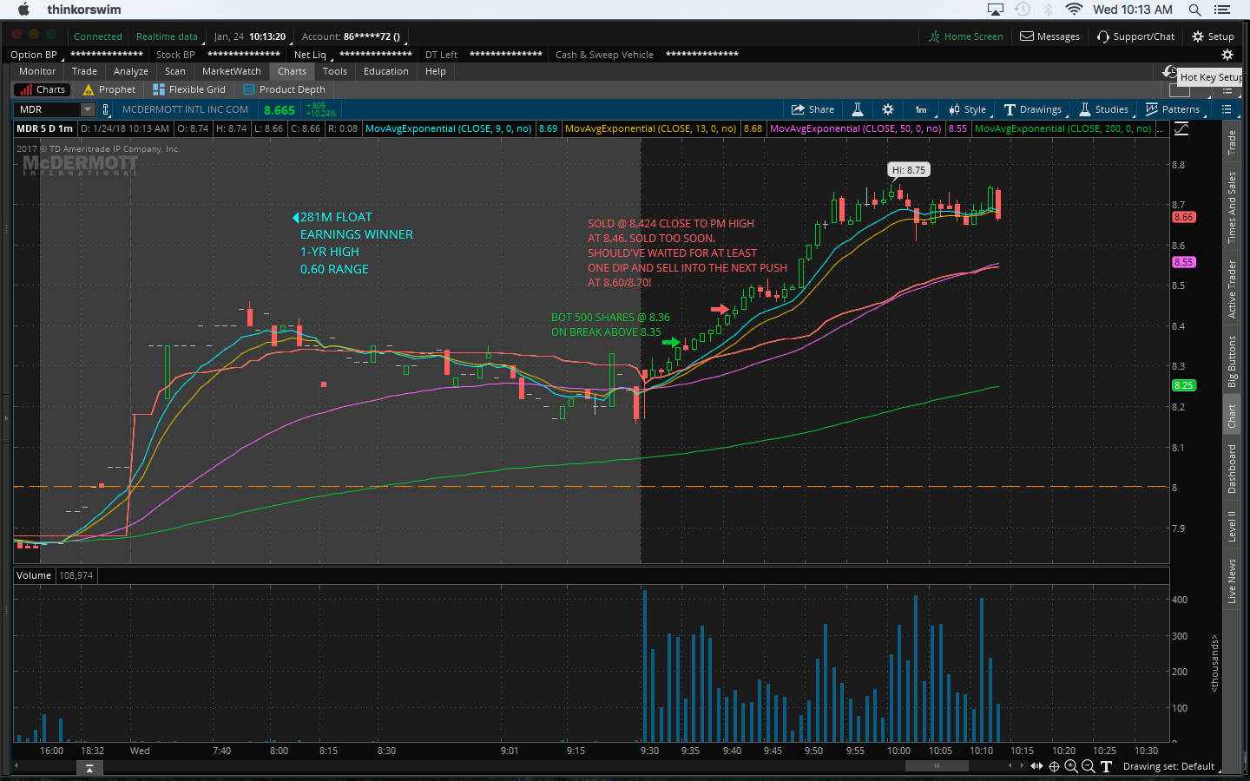The image size is (1250, 781).
Task: Switch to the Help tab
Action: (436, 71)
